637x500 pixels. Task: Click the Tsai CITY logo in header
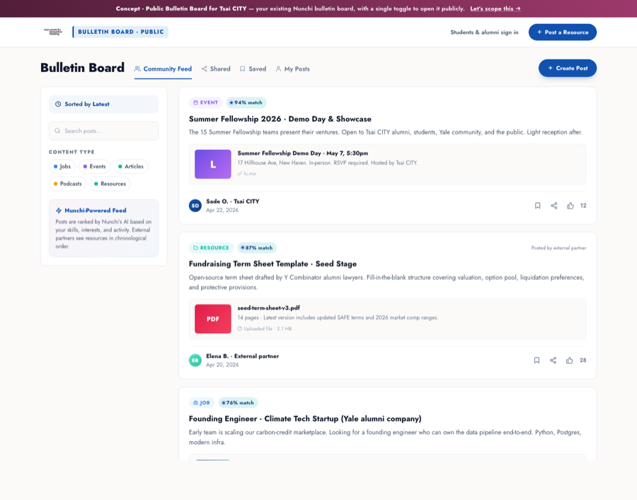(52, 32)
